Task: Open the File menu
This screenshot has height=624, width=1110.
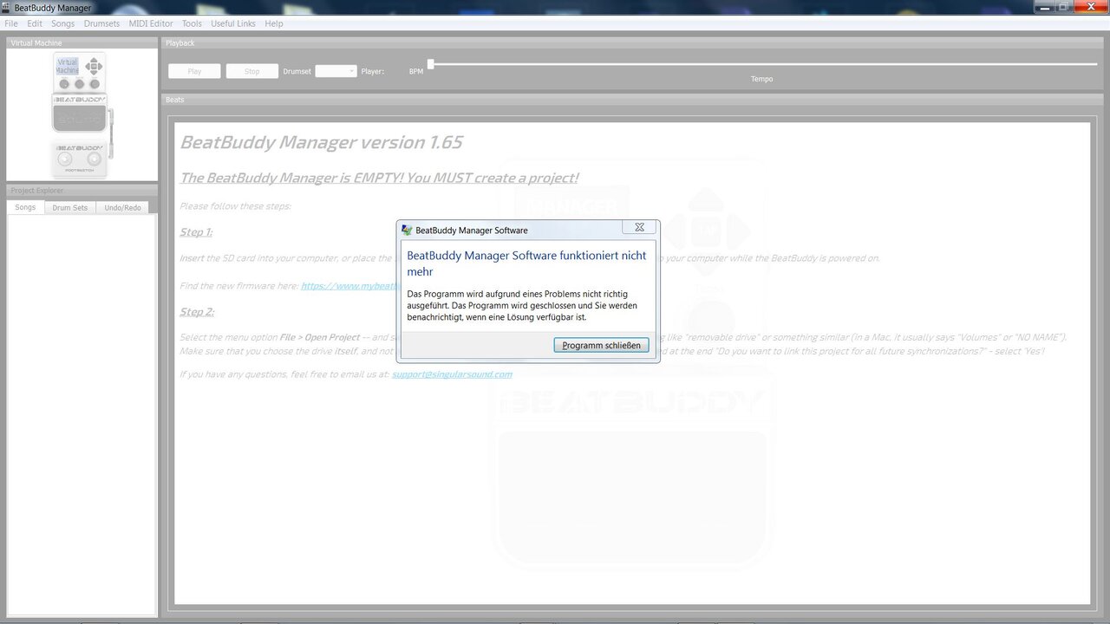Action: (11, 23)
